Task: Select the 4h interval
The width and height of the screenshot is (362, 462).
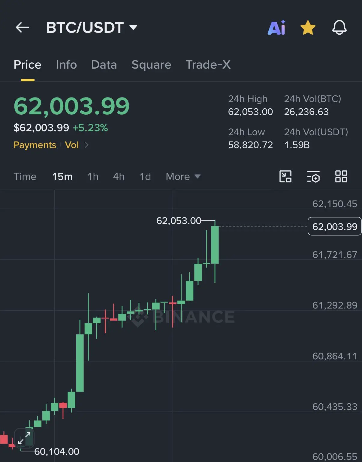Action: 119,176
